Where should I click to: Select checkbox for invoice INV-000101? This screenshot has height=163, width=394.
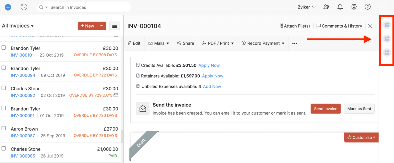4,48
